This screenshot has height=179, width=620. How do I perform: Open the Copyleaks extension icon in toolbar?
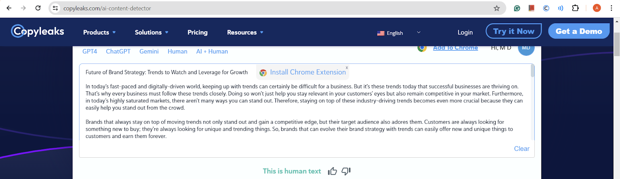[546, 8]
